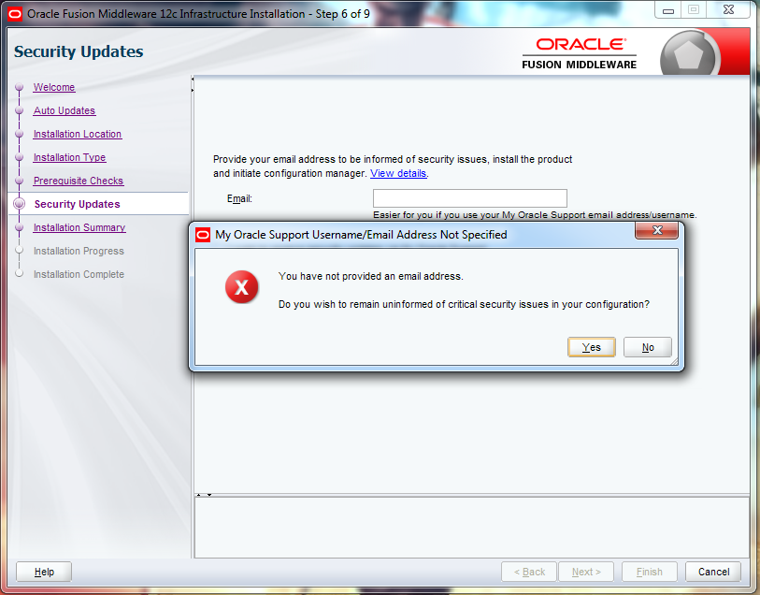Click the Next button
This screenshot has width=760, height=595.
[x=586, y=572]
